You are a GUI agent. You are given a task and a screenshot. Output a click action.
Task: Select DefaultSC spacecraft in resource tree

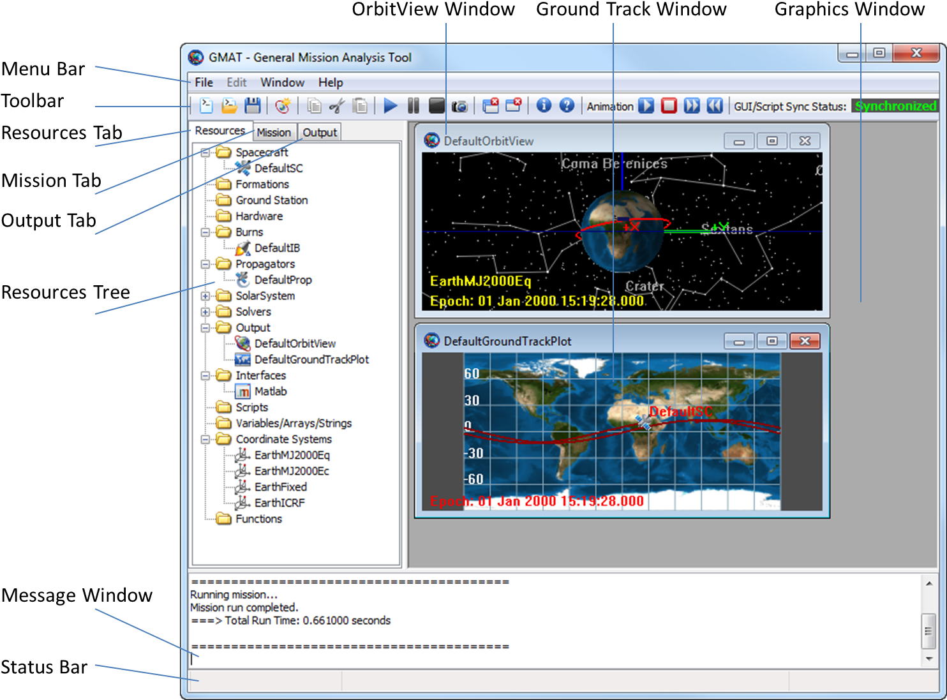[278, 168]
